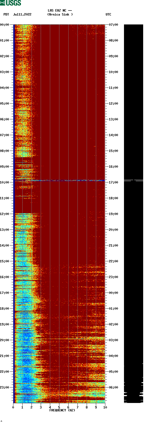Click the 02:00 UTC time tick label
This screenshot has height=424, width=145.
tap(113, 324)
